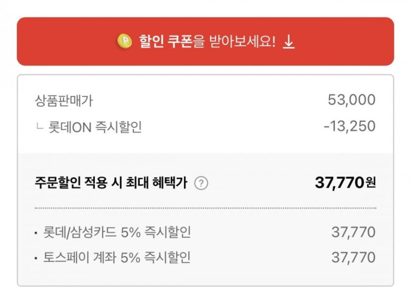The image size is (411, 294).
Task: Select the 롯데/삼성카드 5% 즉시할인 option
Action: [x=116, y=232]
